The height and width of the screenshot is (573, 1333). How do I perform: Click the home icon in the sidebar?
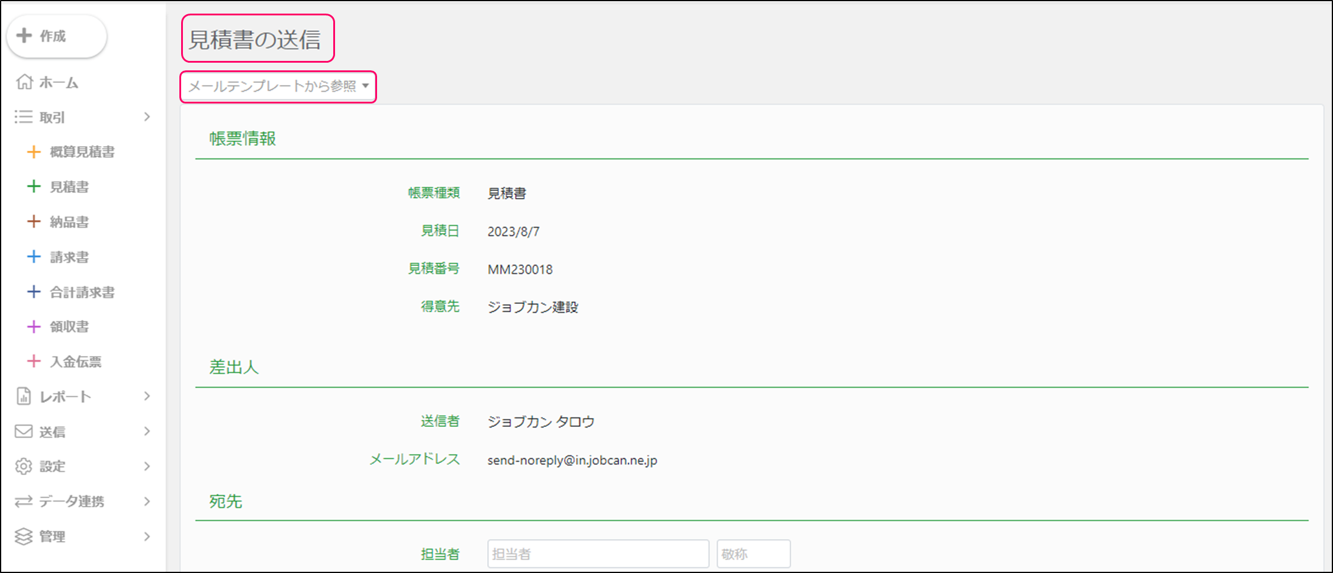24,82
